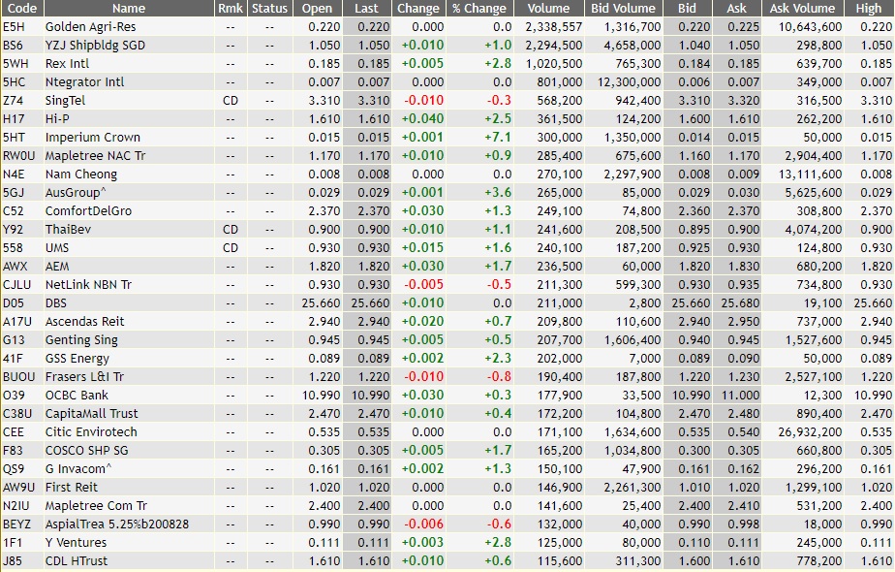Click G Invacom^ stock name
Image resolution: width=895 pixels, height=572 pixels.
78,468
